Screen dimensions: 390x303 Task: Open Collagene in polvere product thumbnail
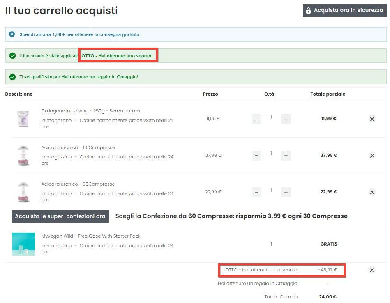pos(23,119)
